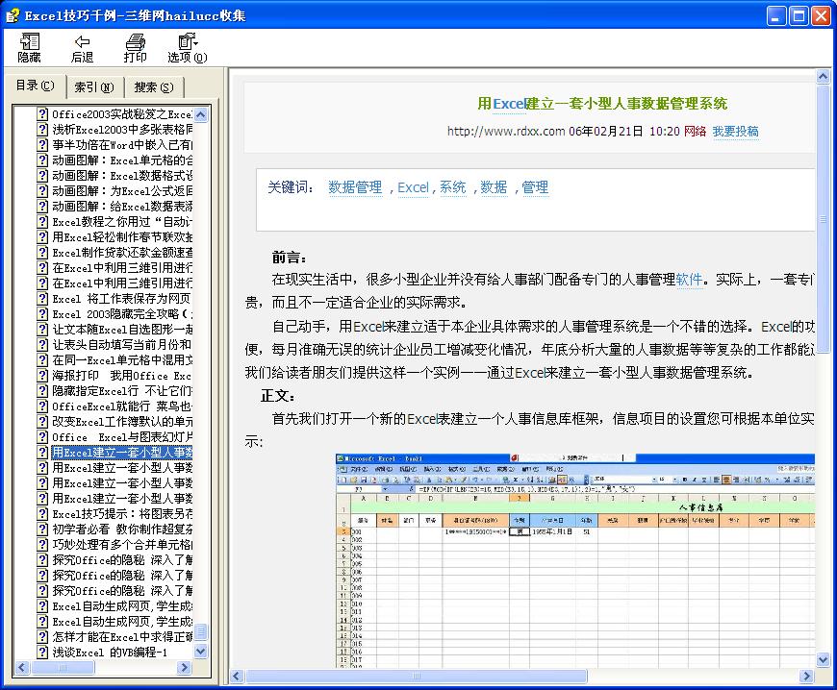Click topic icon beside 让表头自动填写当前月份和
837x690 pixels.
point(42,344)
